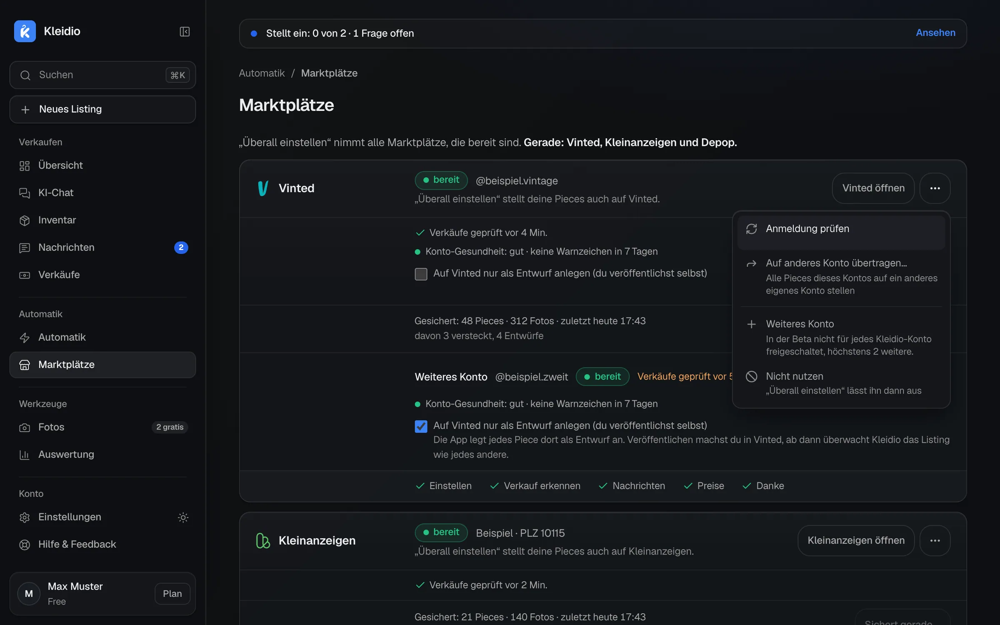Click Kleinanzeigen öffnen button
Viewport: 1000px width, 625px height.
856,540
